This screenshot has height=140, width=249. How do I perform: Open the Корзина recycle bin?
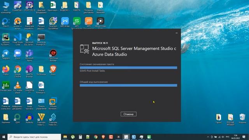point(242,119)
